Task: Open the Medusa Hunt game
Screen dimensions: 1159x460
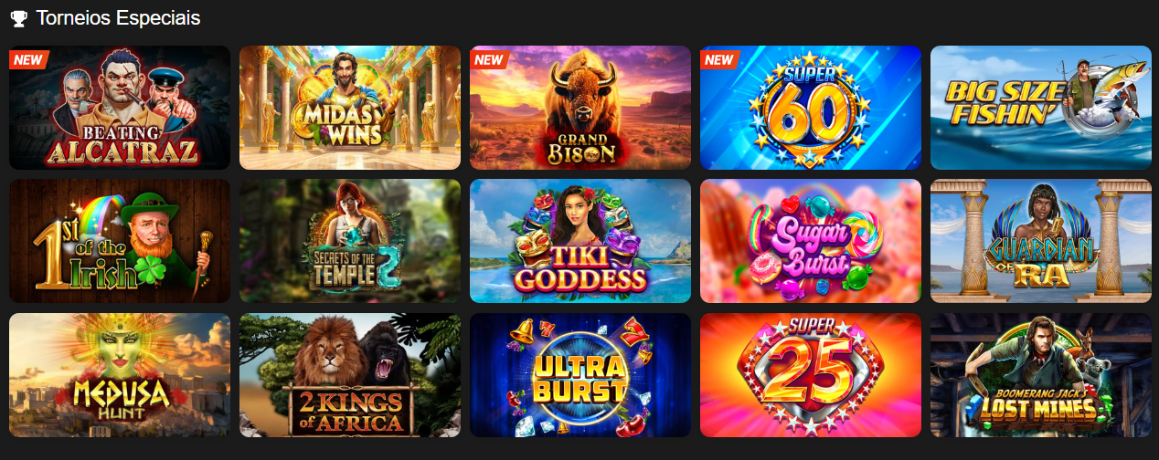Action: (x=120, y=375)
